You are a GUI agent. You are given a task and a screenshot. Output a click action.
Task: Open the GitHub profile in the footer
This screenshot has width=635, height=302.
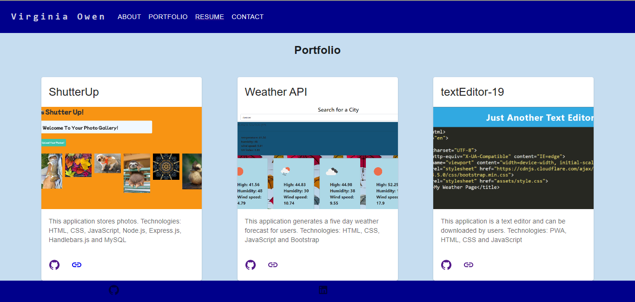(114, 289)
